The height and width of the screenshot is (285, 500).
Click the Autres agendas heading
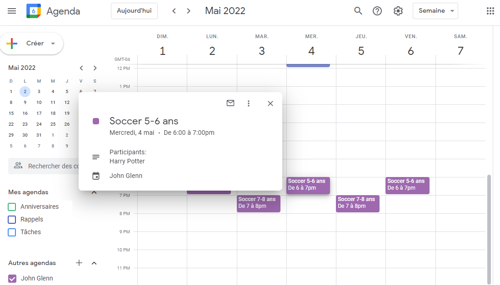coord(32,263)
